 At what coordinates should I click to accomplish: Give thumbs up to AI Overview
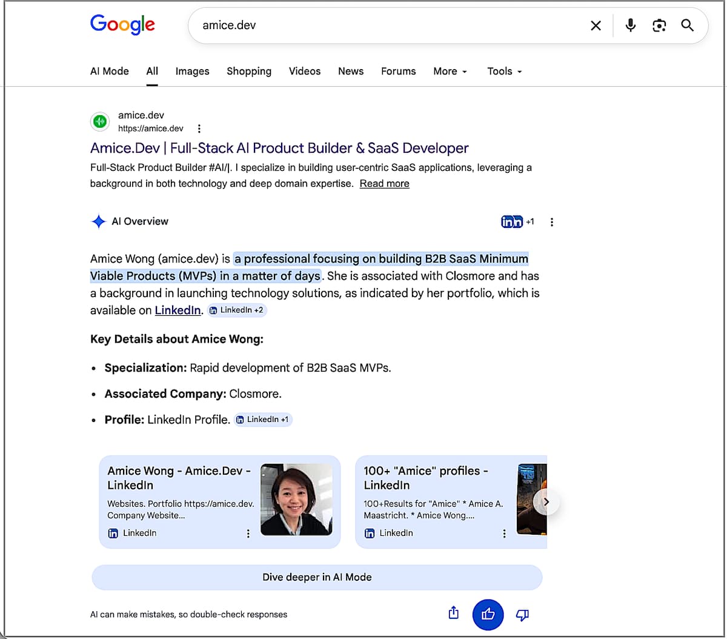tap(488, 614)
